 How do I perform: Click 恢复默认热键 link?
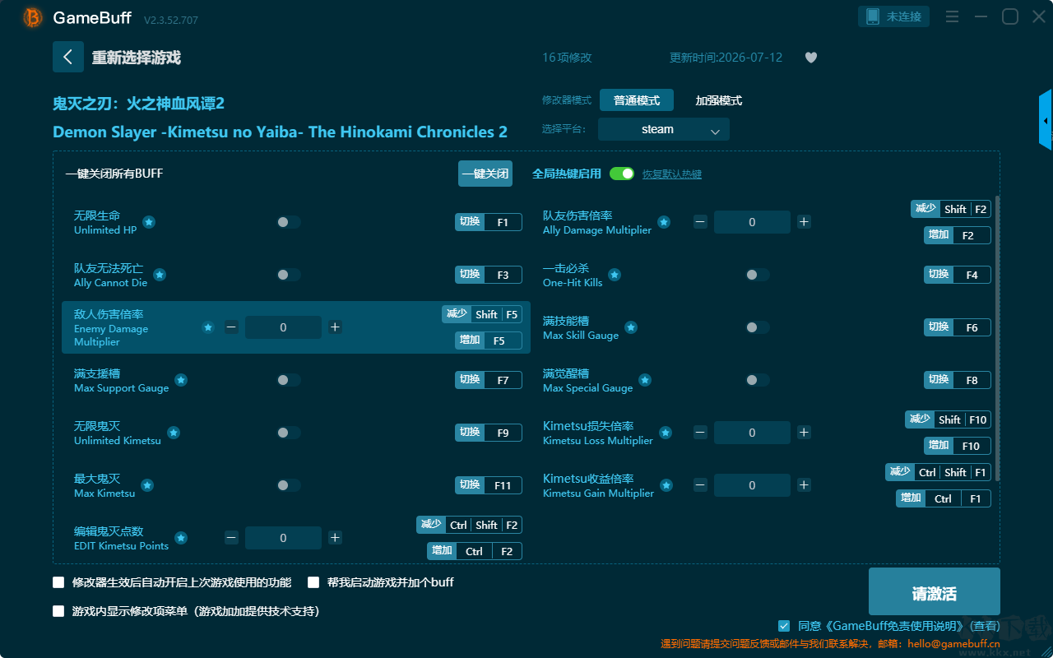click(x=672, y=174)
